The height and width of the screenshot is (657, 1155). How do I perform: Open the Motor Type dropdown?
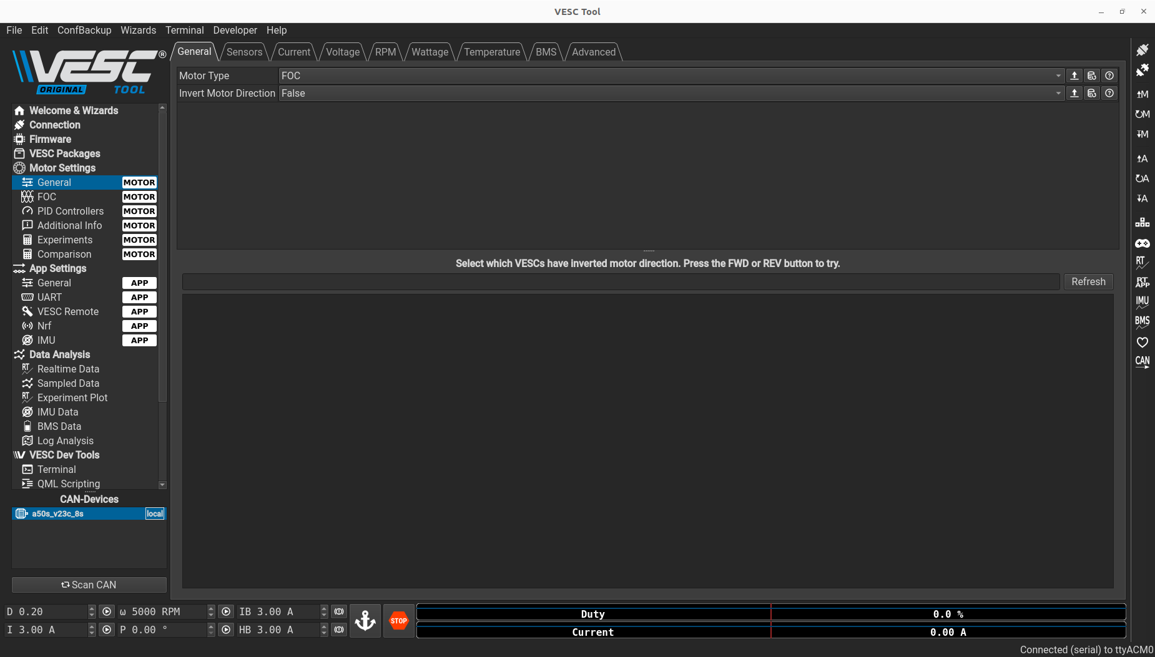[671, 75]
